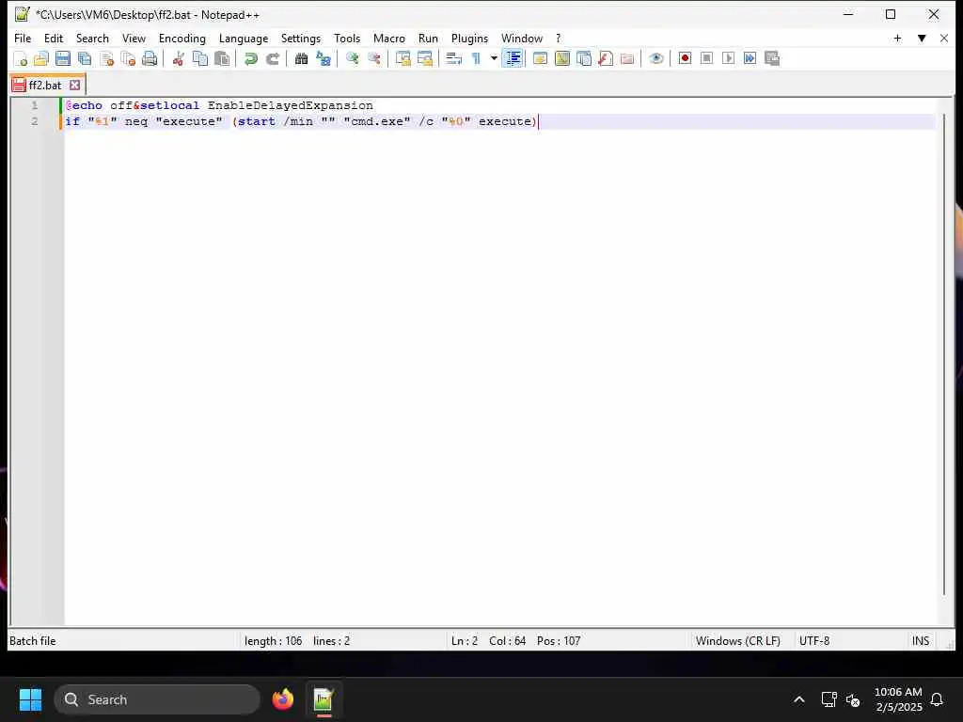Image resolution: width=963 pixels, height=722 pixels.
Task: Open the Windows Start menu
Action: coord(30,699)
